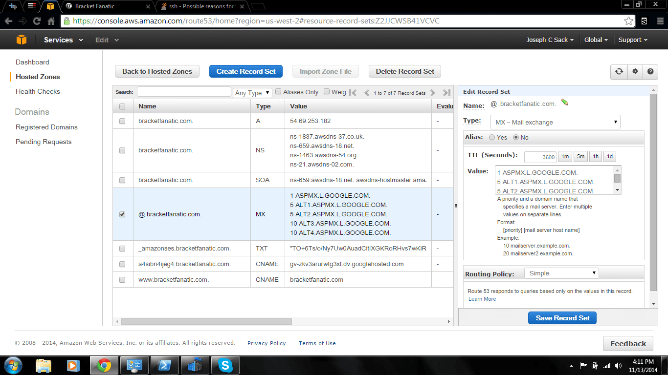Image resolution: width=668 pixels, height=375 pixels.
Task: Open File Explorer from taskbar
Action: 44,365
